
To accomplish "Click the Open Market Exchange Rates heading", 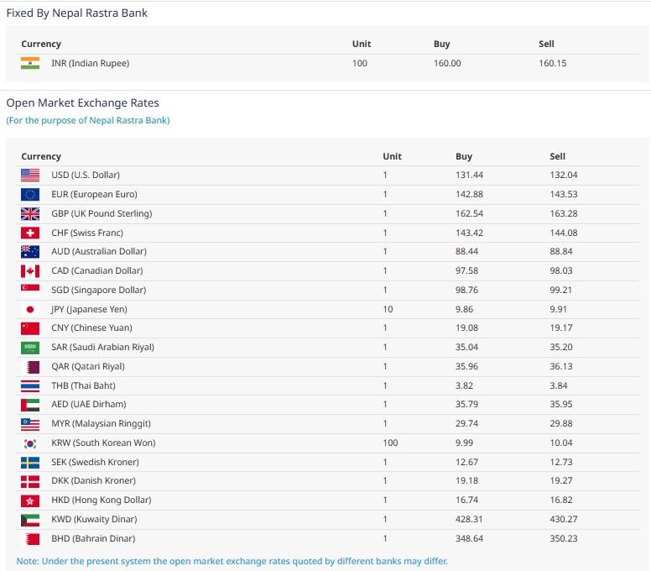I will click(82, 102).
